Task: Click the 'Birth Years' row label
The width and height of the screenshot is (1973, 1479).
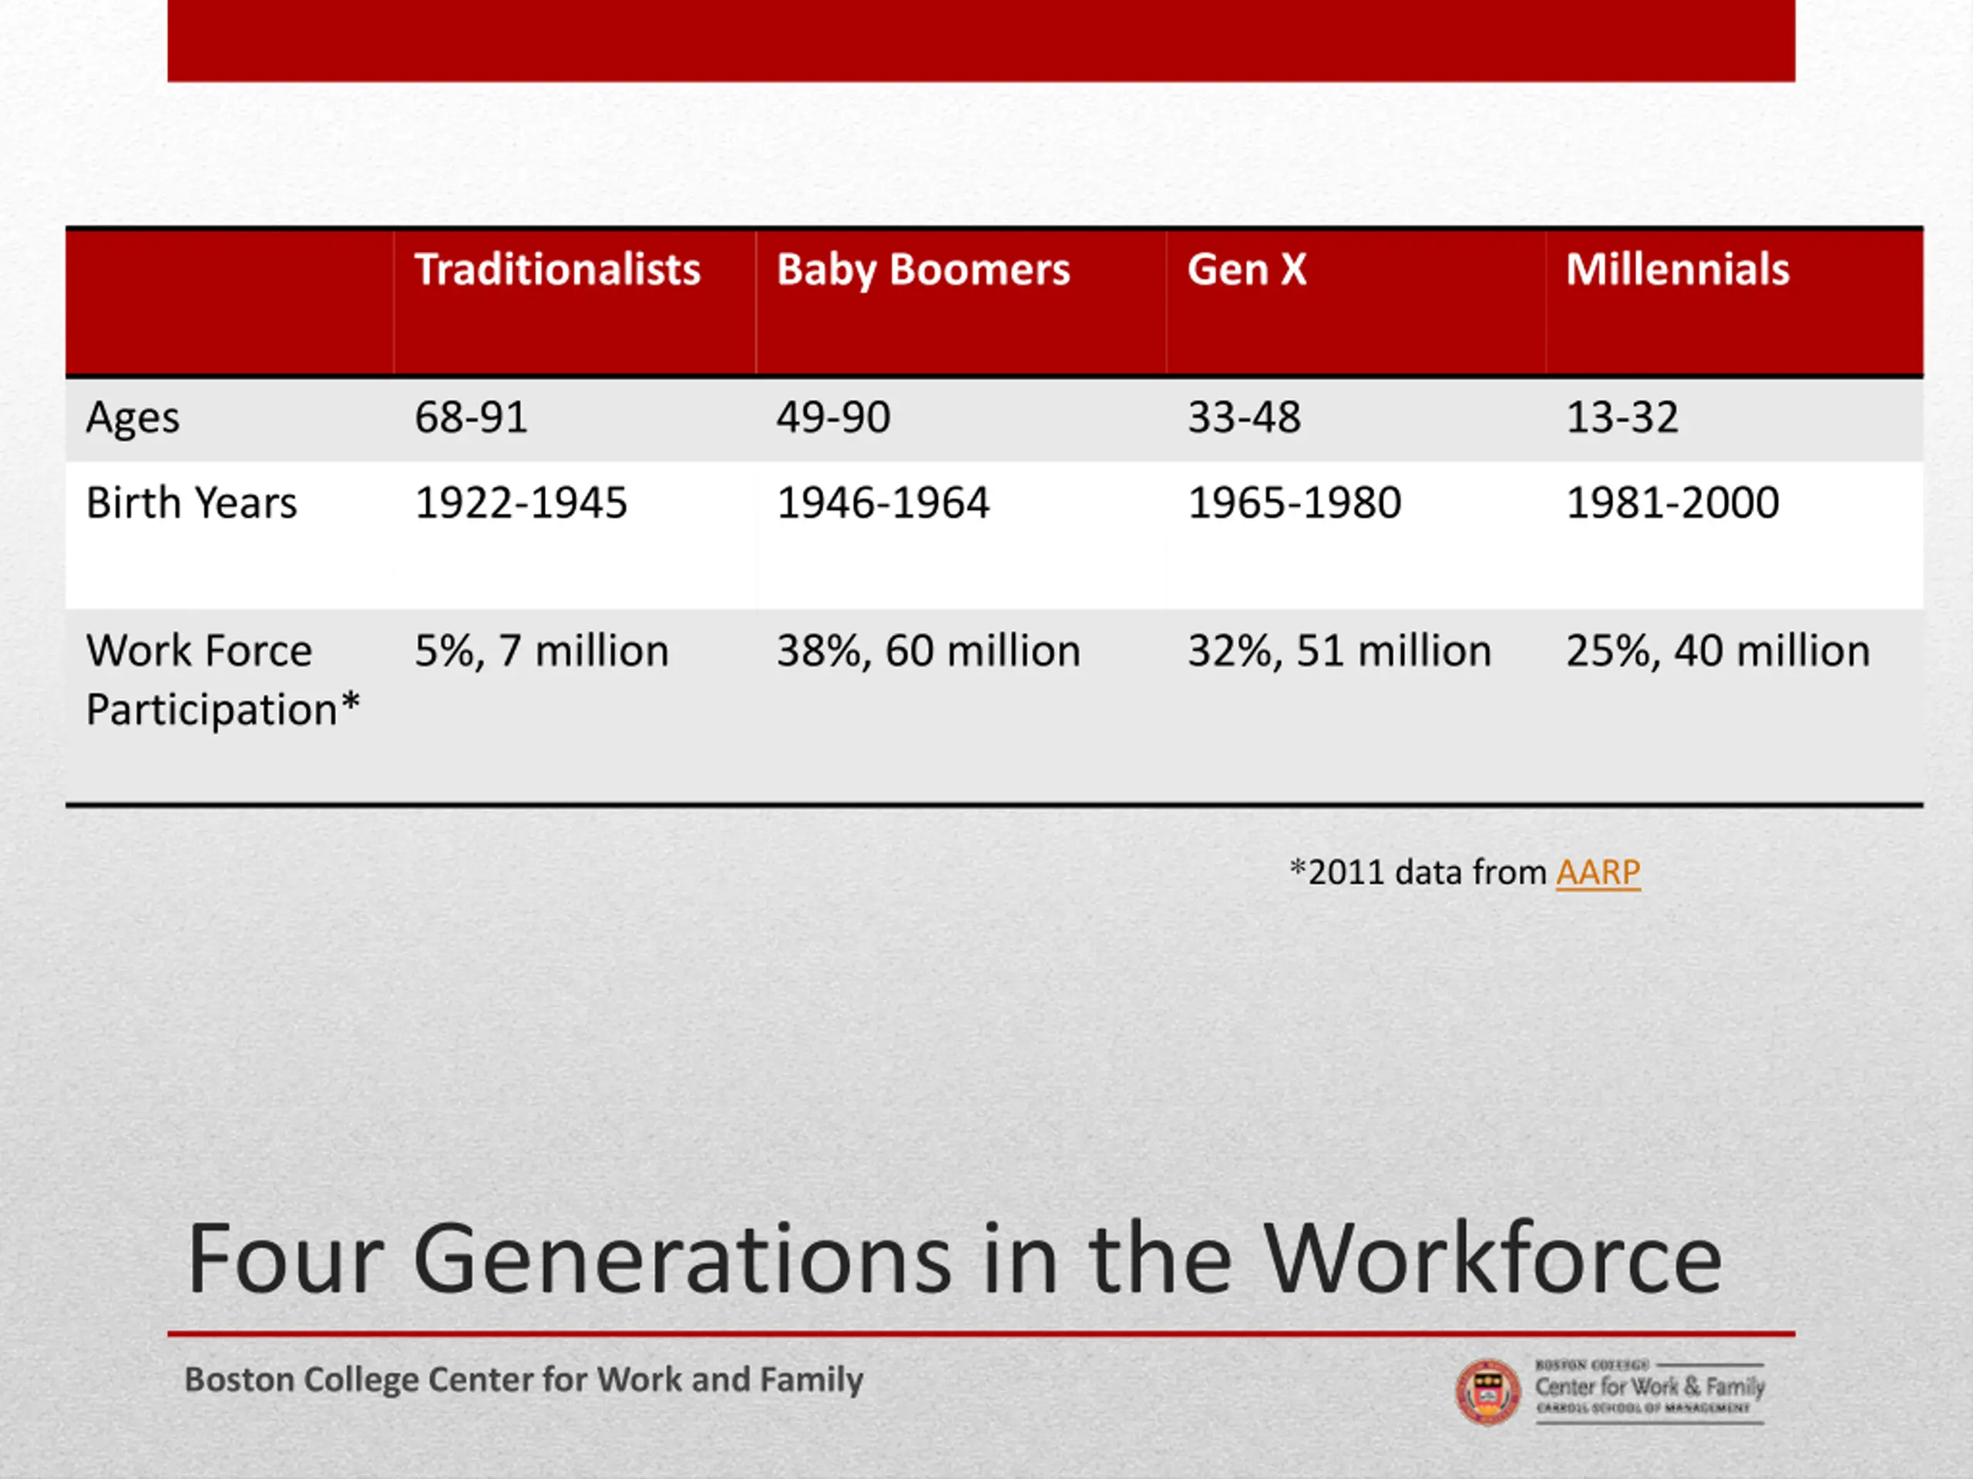Action: [x=191, y=503]
